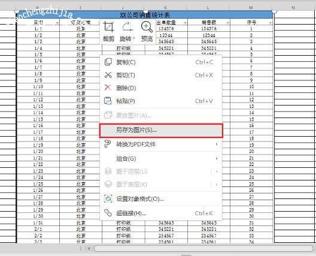316x256 pixels.
Task: Choose Cut (剪切) from context menu
Action: click(161, 75)
